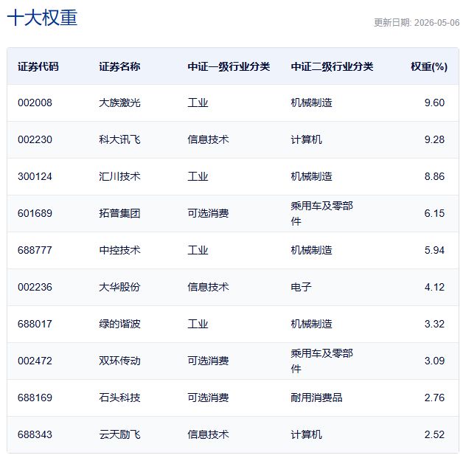The width and height of the screenshot is (463, 458).
Task: Select stock name 云天励飞
Action: coord(119,434)
